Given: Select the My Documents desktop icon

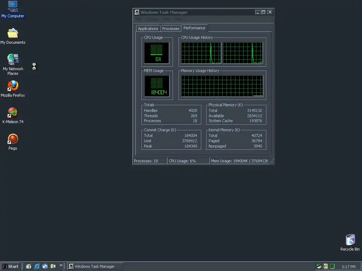Looking at the screenshot, I should 13,36.
